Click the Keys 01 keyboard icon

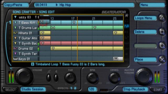(15, 59)
